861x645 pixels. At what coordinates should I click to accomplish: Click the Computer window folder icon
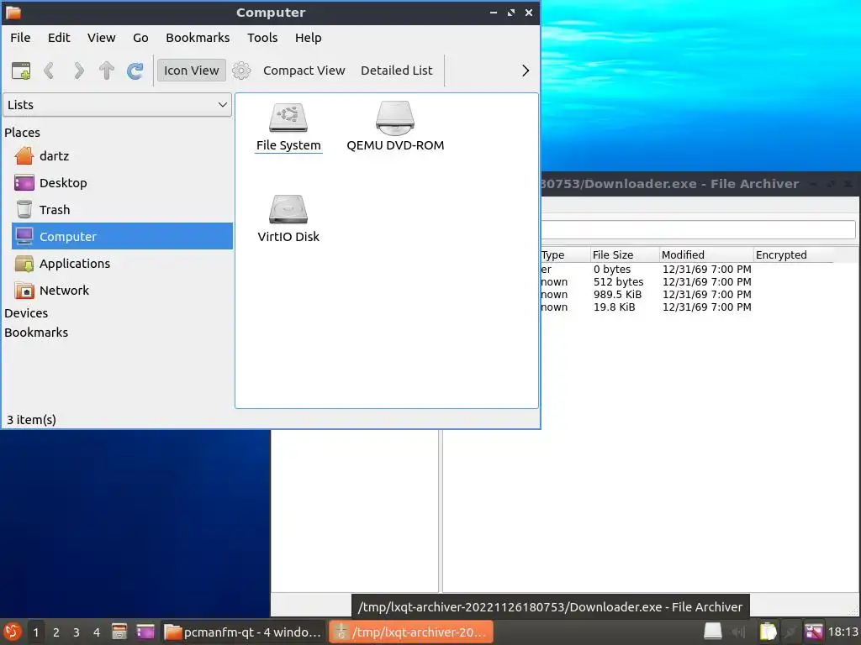(x=13, y=12)
